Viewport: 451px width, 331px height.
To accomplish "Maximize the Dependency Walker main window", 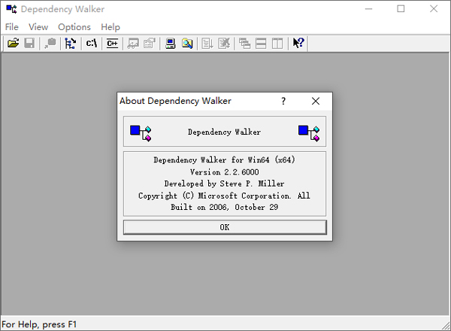I will pos(401,9).
